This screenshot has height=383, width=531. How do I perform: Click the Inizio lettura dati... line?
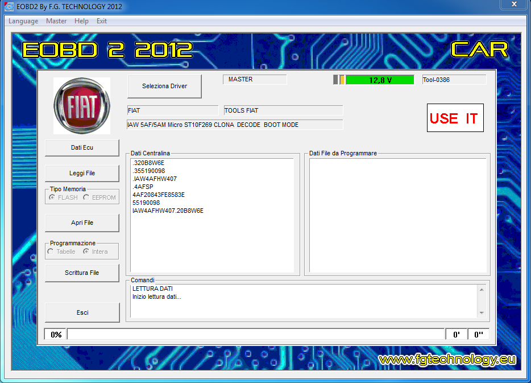pos(157,296)
